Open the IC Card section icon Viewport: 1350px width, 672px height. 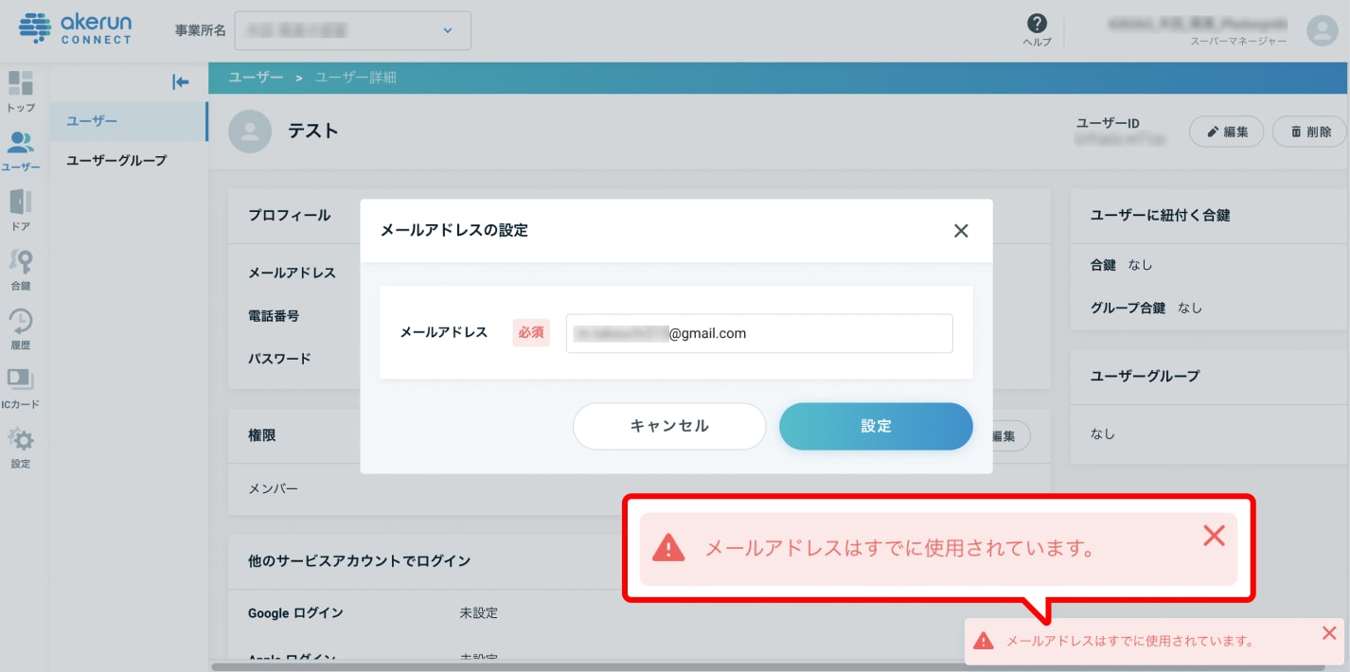[x=21, y=380]
